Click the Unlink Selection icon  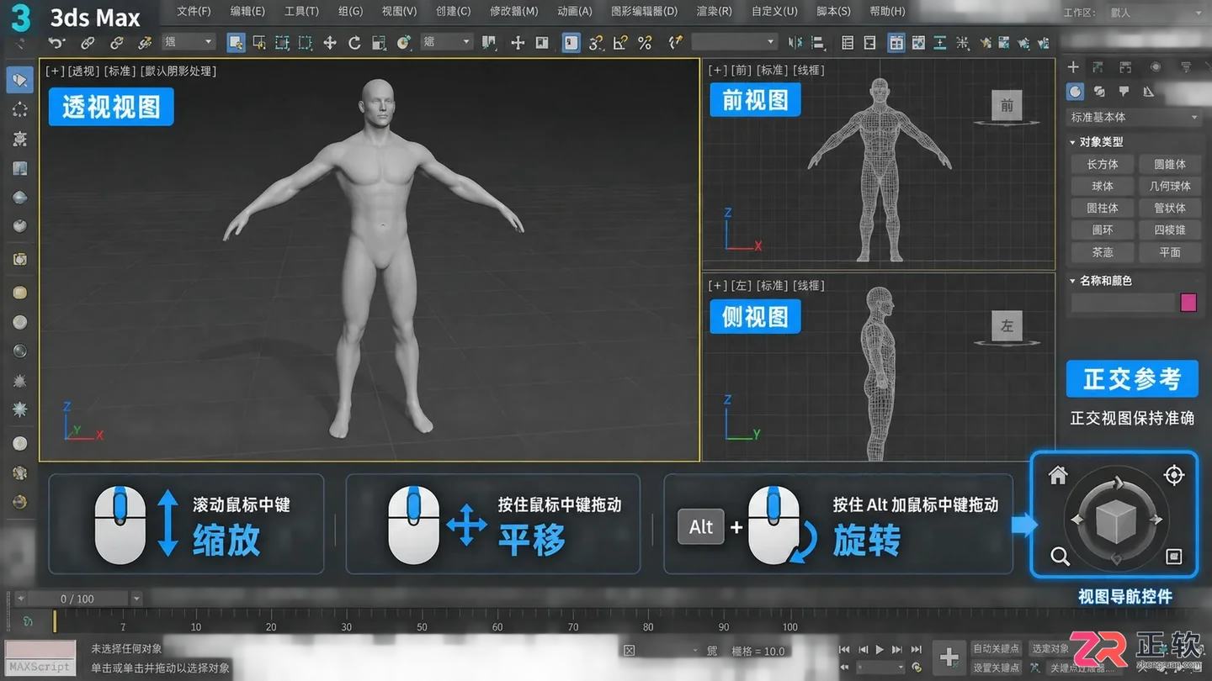117,42
